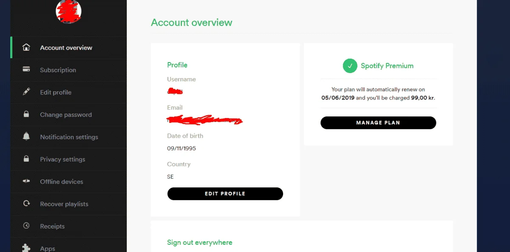
Task: Click the puzzle piece icon for Apps
Action: coord(26,248)
